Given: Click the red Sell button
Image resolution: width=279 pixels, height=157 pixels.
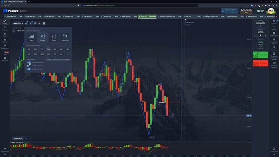Looking at the screenshot, I should click(261, 63).
